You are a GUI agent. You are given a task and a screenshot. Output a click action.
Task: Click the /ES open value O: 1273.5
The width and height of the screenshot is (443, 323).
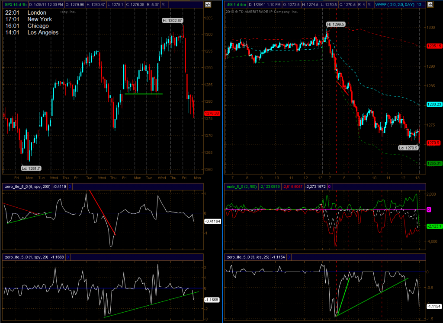click(292, 4)
